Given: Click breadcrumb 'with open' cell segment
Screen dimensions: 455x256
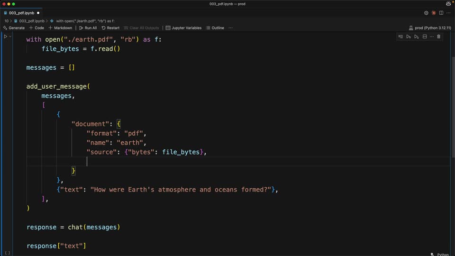Looking at the screenshot, I should point(82,21).
